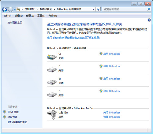The image size is (153, 134).
Task: Select the C: drive label
Action: pos(60,54)
